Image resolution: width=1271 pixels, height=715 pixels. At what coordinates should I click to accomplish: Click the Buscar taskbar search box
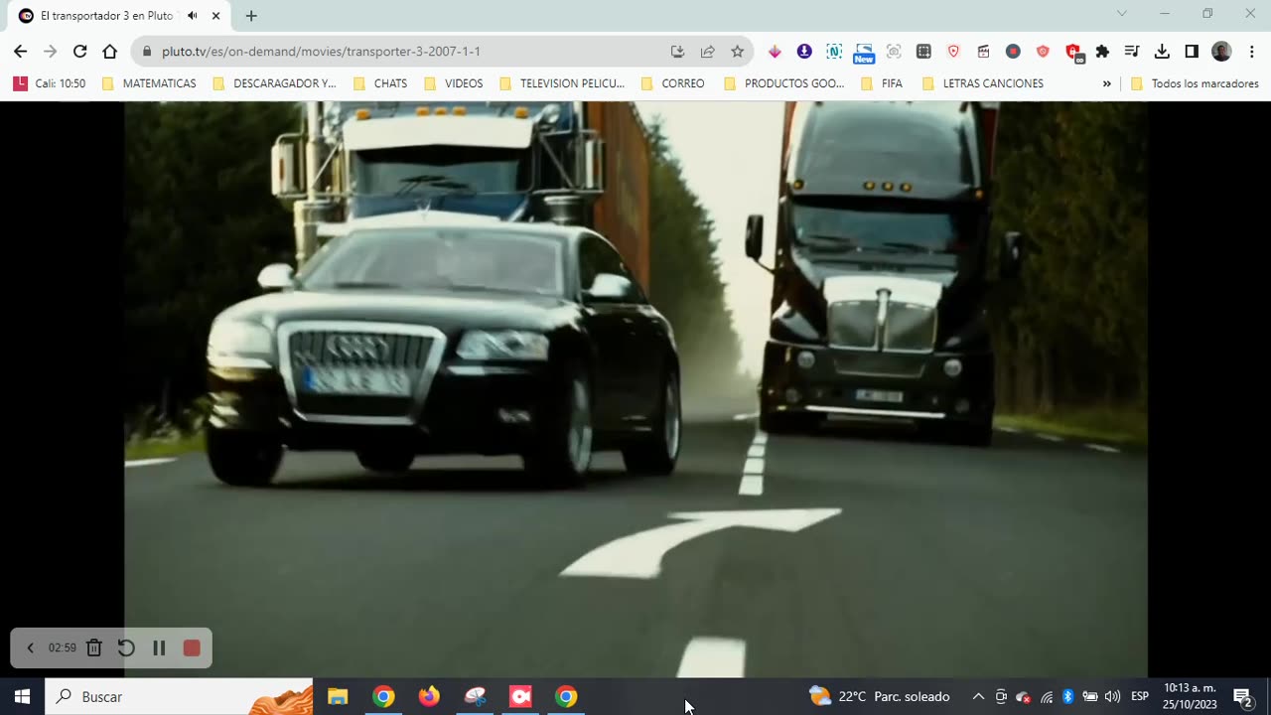tap(179, 696)
